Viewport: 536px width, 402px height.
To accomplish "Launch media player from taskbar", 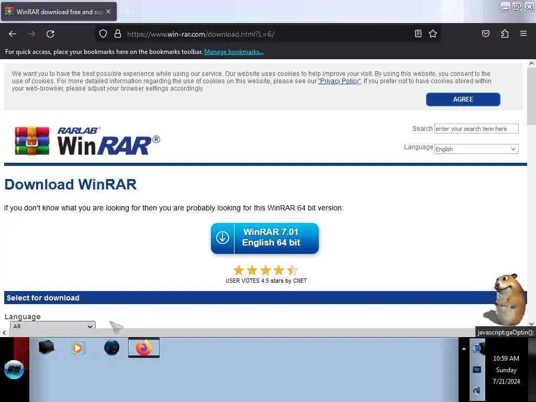I will click(78, 348).
